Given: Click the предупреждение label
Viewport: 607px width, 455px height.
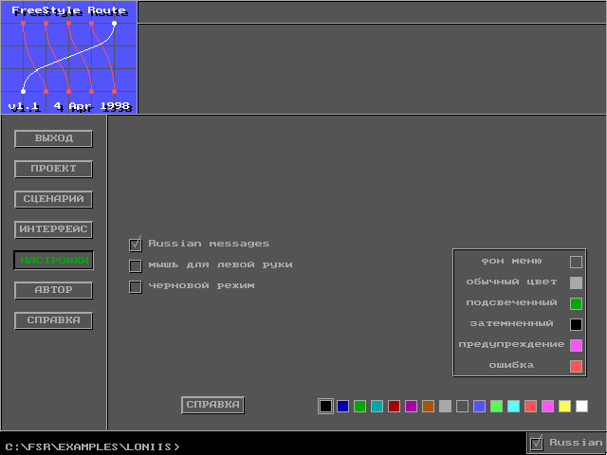Looking at the screenshot, I should click(x=511, y=344).
